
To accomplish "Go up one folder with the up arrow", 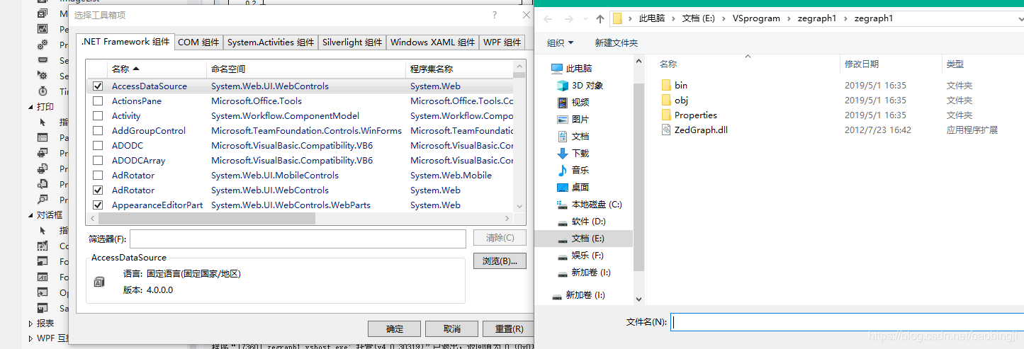I will [600, 18].
